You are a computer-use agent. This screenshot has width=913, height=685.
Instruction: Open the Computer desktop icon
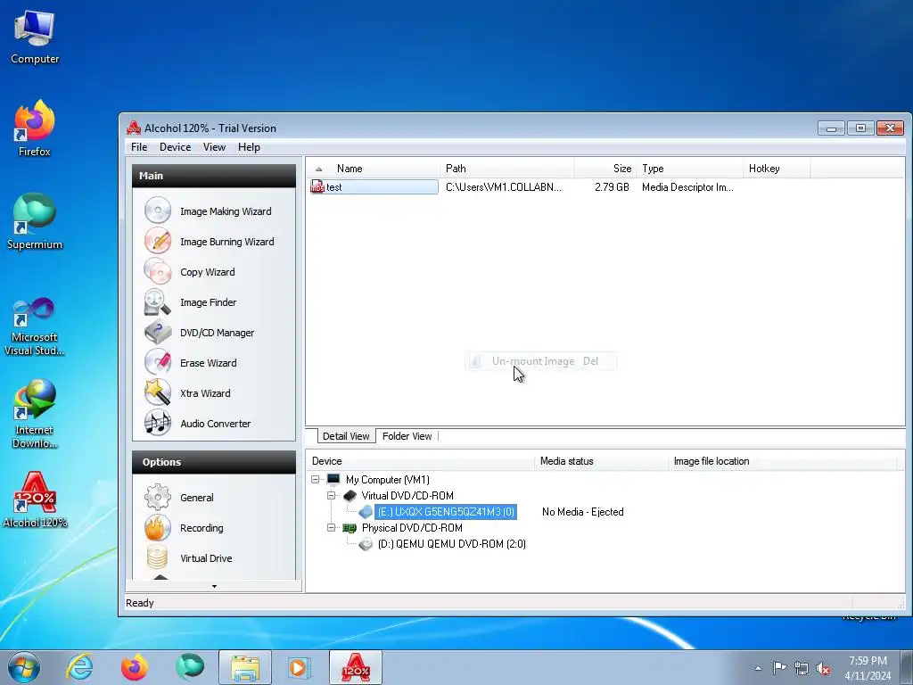(35, 37)
